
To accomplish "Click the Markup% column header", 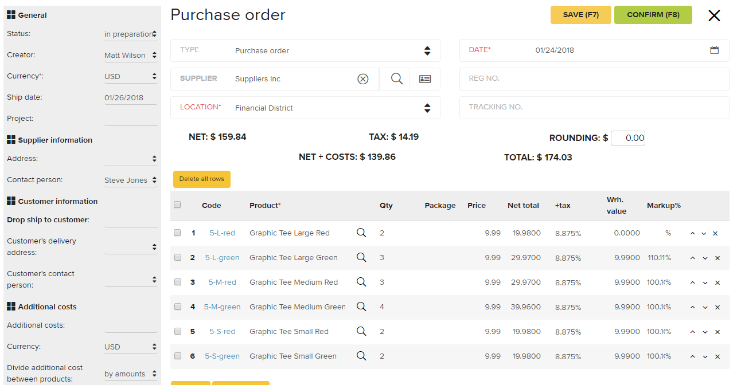I will [x=664, y=205].
